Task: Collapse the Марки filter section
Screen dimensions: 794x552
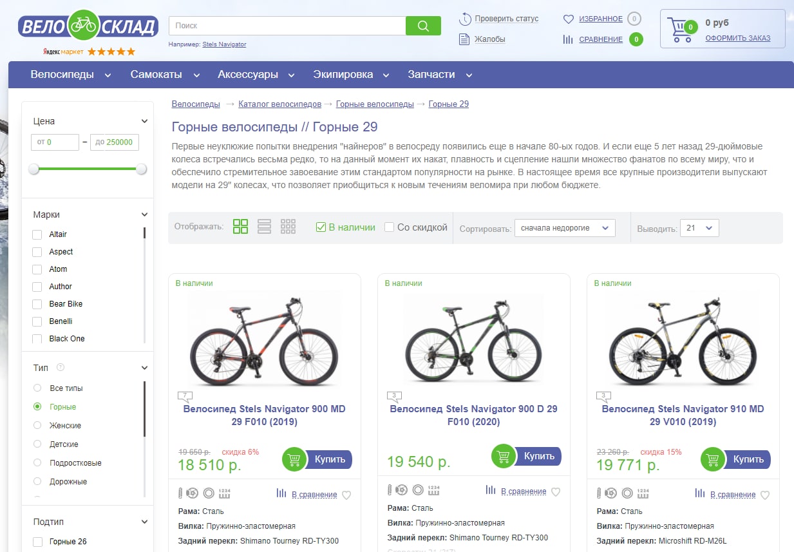Action: click(145, 214)
